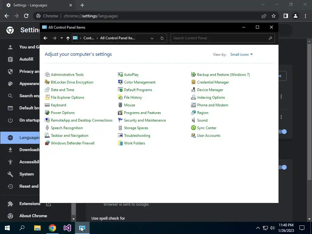Image resolution: width=312 pixels, height=234 pixels.
Task: Open Backup and Restore (Windows 7) icon
Action: click(193, 74)
